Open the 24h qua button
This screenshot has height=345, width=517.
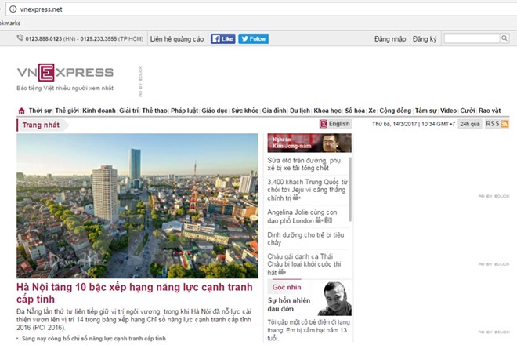[x=469, y=124]
